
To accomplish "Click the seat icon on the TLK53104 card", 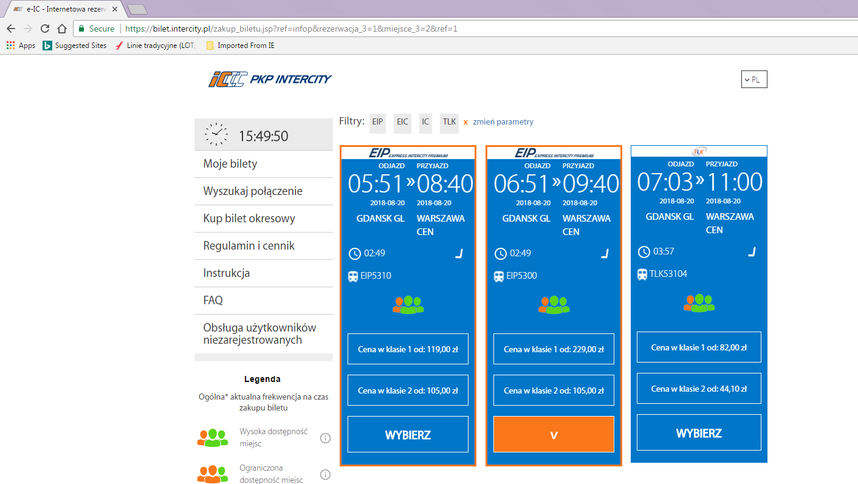I will tap(752, 251).
